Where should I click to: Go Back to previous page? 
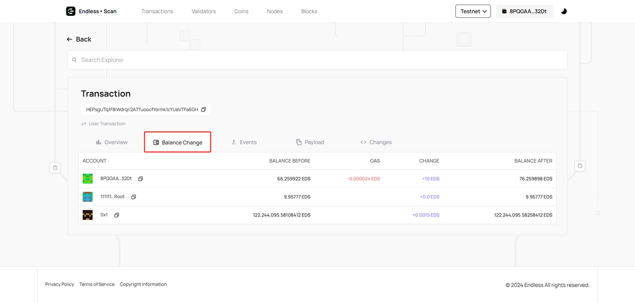pos(79,39)
